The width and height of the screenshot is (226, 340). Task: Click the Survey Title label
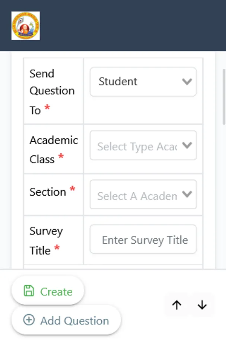pos(46,241)
